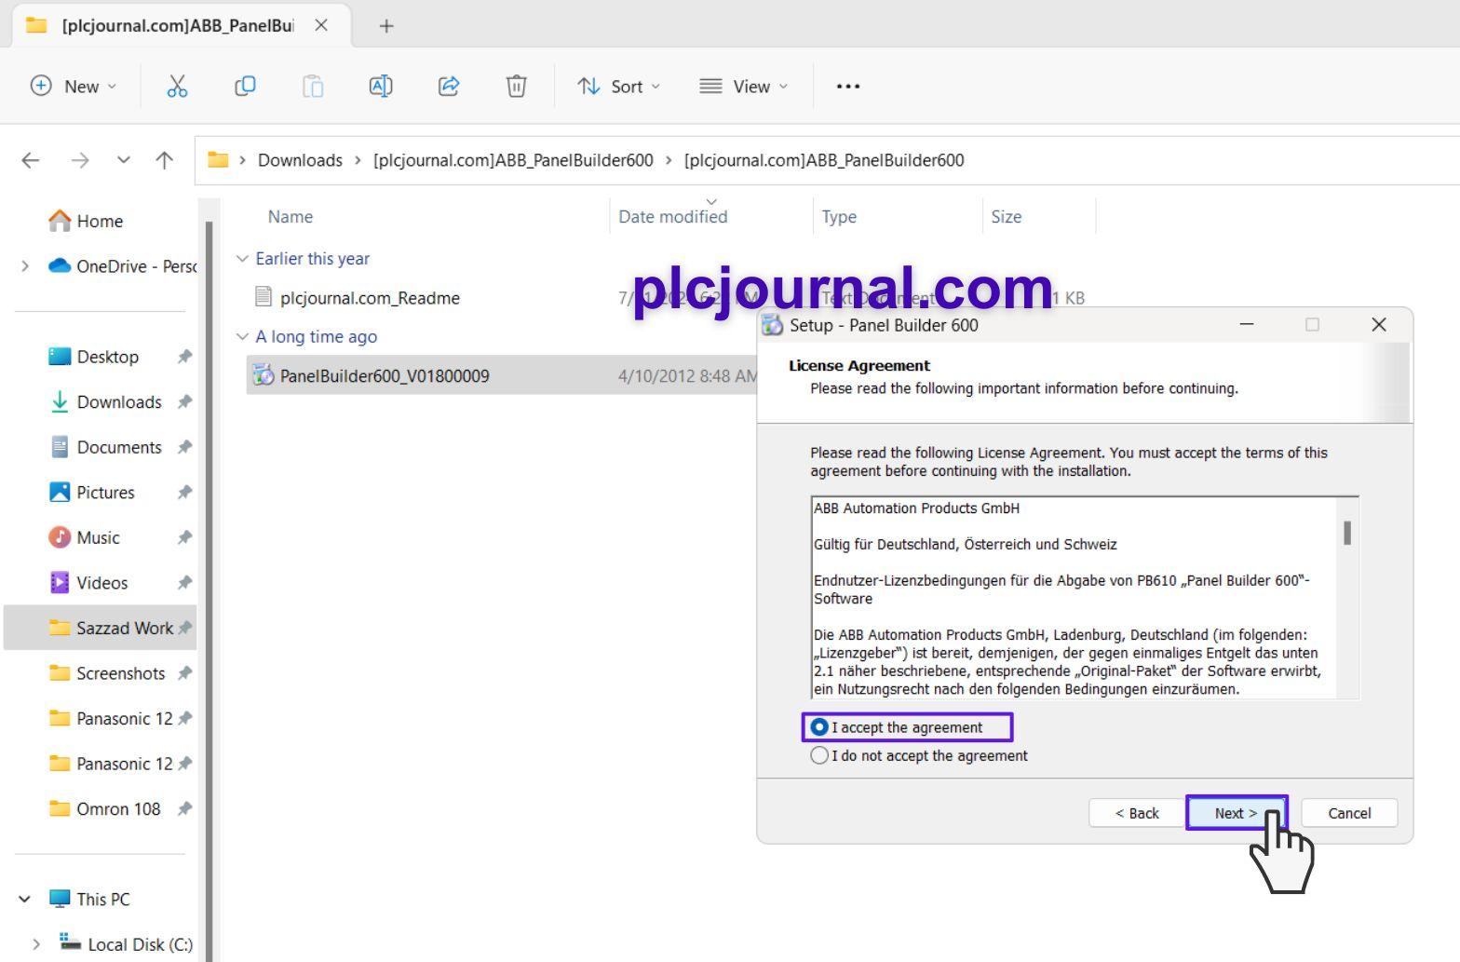Click the Rename icon in toolbar
Screen dimensions: 1460x962
[x=381, y=87]
